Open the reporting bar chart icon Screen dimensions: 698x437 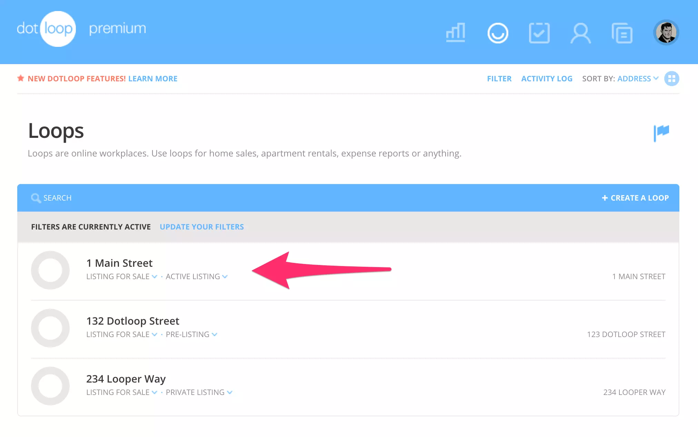click(456, 33)
